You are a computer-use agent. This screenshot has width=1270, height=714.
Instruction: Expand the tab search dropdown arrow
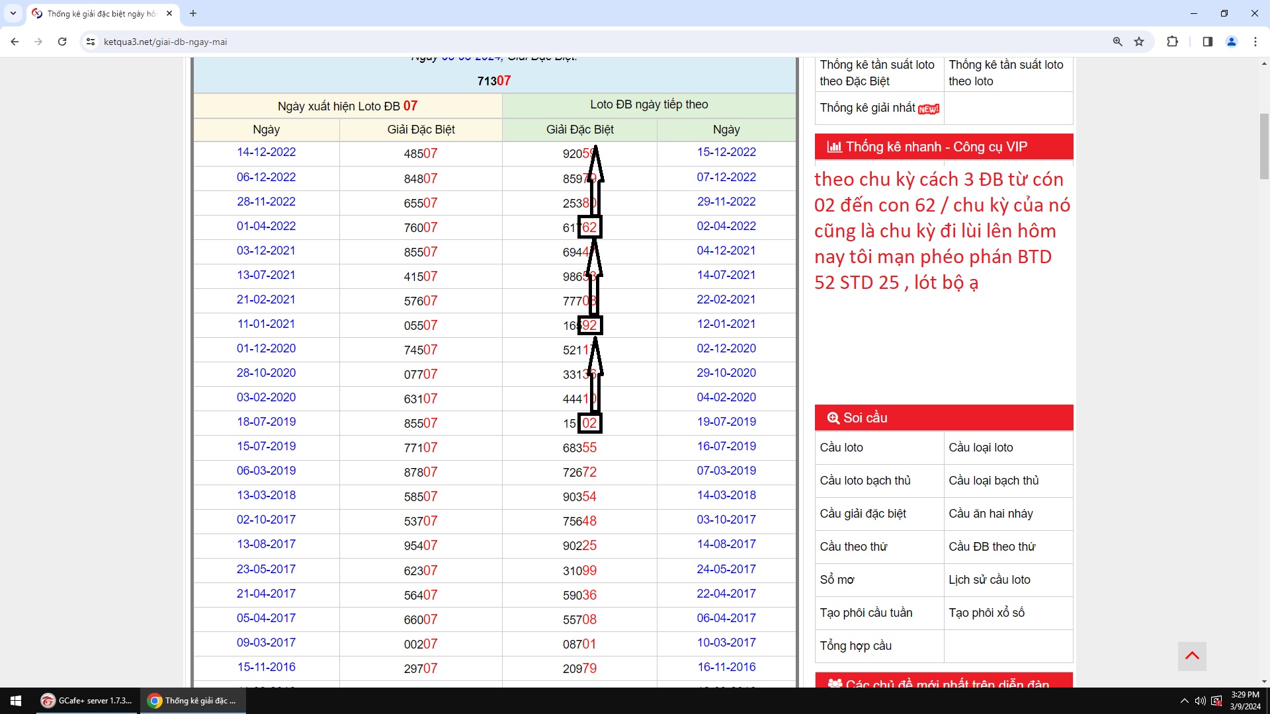pos(13,13)
